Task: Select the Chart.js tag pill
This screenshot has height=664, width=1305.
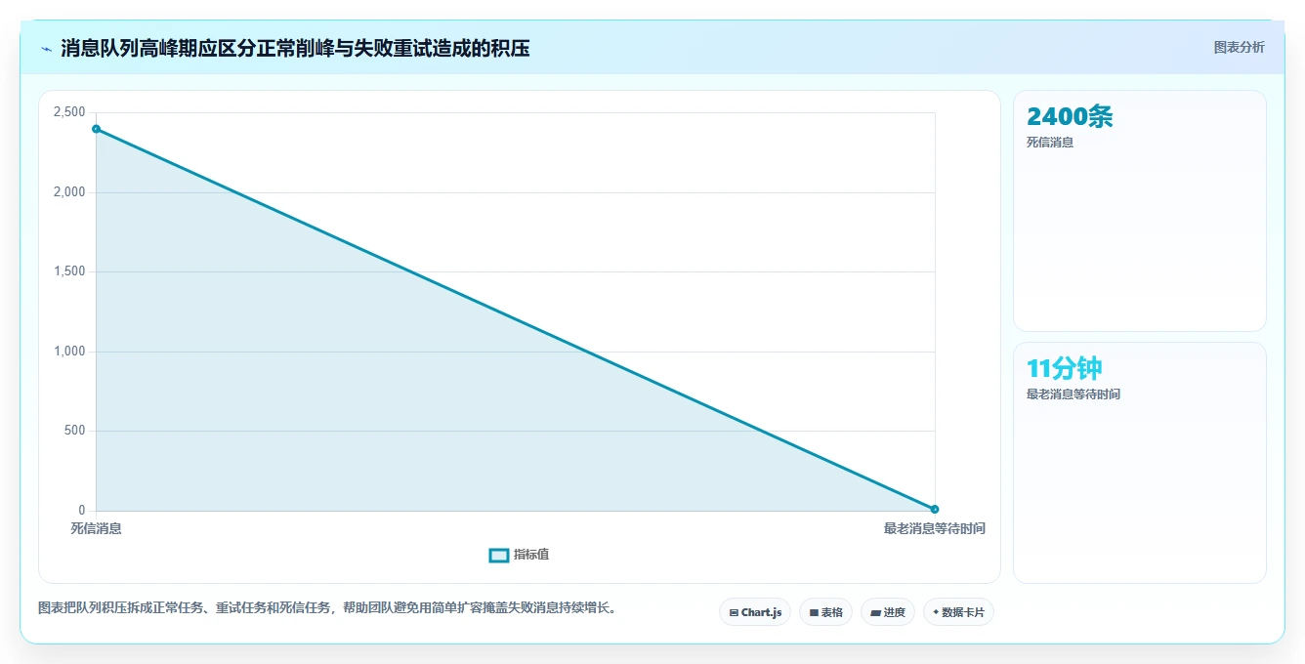Action: [755, 612]
